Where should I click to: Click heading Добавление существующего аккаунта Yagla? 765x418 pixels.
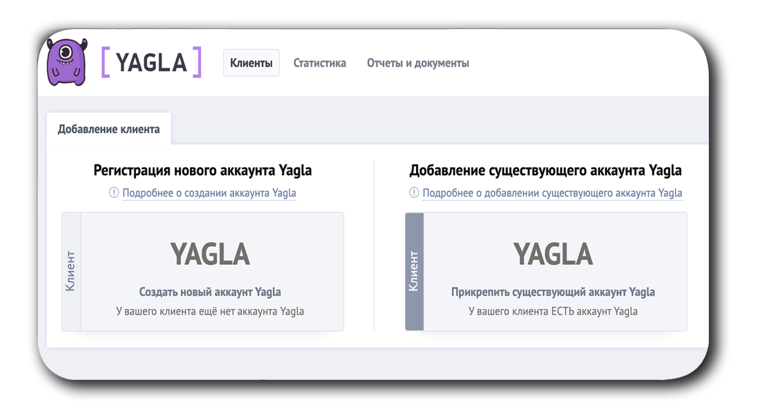tap(545, 170)
